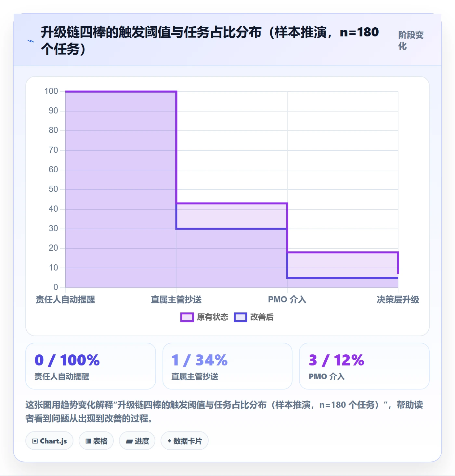Image resolution: width=455 pixels, height=476 pixels.
Task: Click the blue 改善后 legend swatch
Action: click(x=240, y=317)
